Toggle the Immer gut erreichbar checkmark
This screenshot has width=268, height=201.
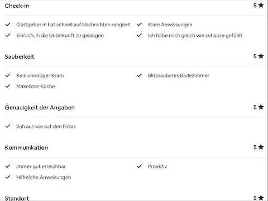coord(8,166)
